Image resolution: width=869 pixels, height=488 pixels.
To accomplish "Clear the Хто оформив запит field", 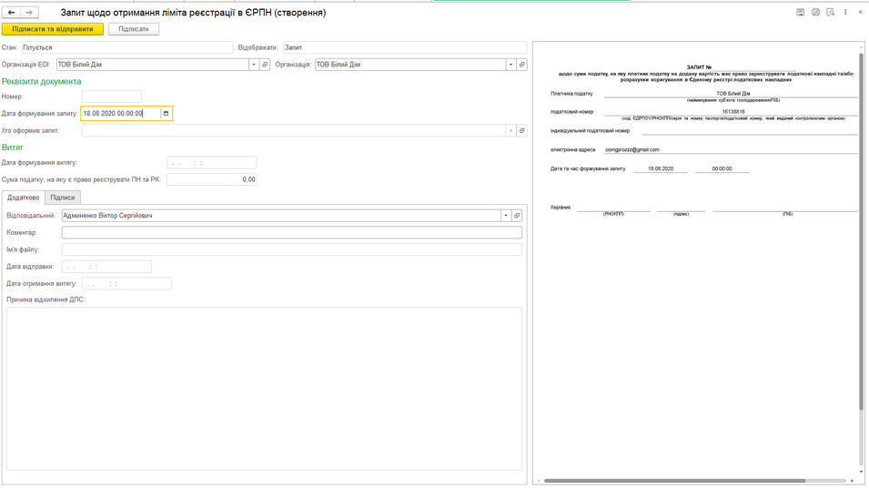I will pos(510,131).
